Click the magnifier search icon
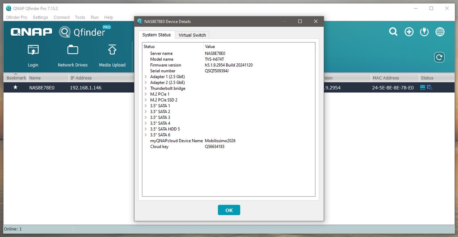This screenshot has width=458, height=237. coord(393,32)
